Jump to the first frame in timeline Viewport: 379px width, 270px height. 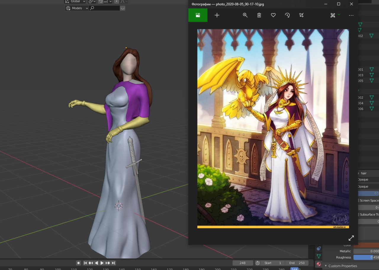[85, 263]
